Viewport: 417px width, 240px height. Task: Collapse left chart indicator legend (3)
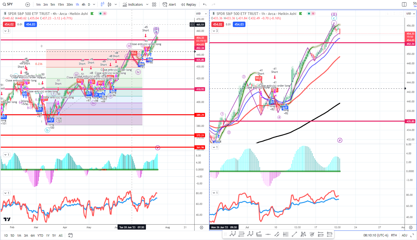(x=7, y=31)
